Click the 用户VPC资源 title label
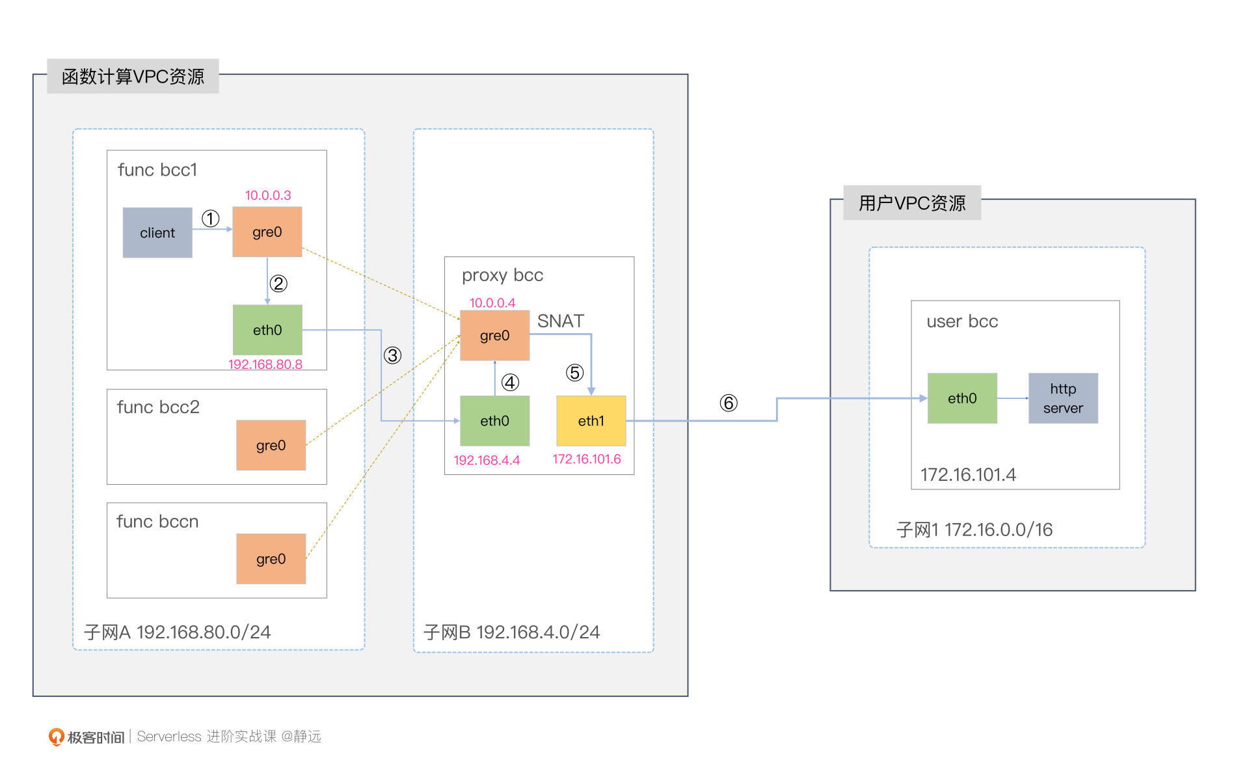1249x773 pixels. pyautogui.click(x=911, y=203)
